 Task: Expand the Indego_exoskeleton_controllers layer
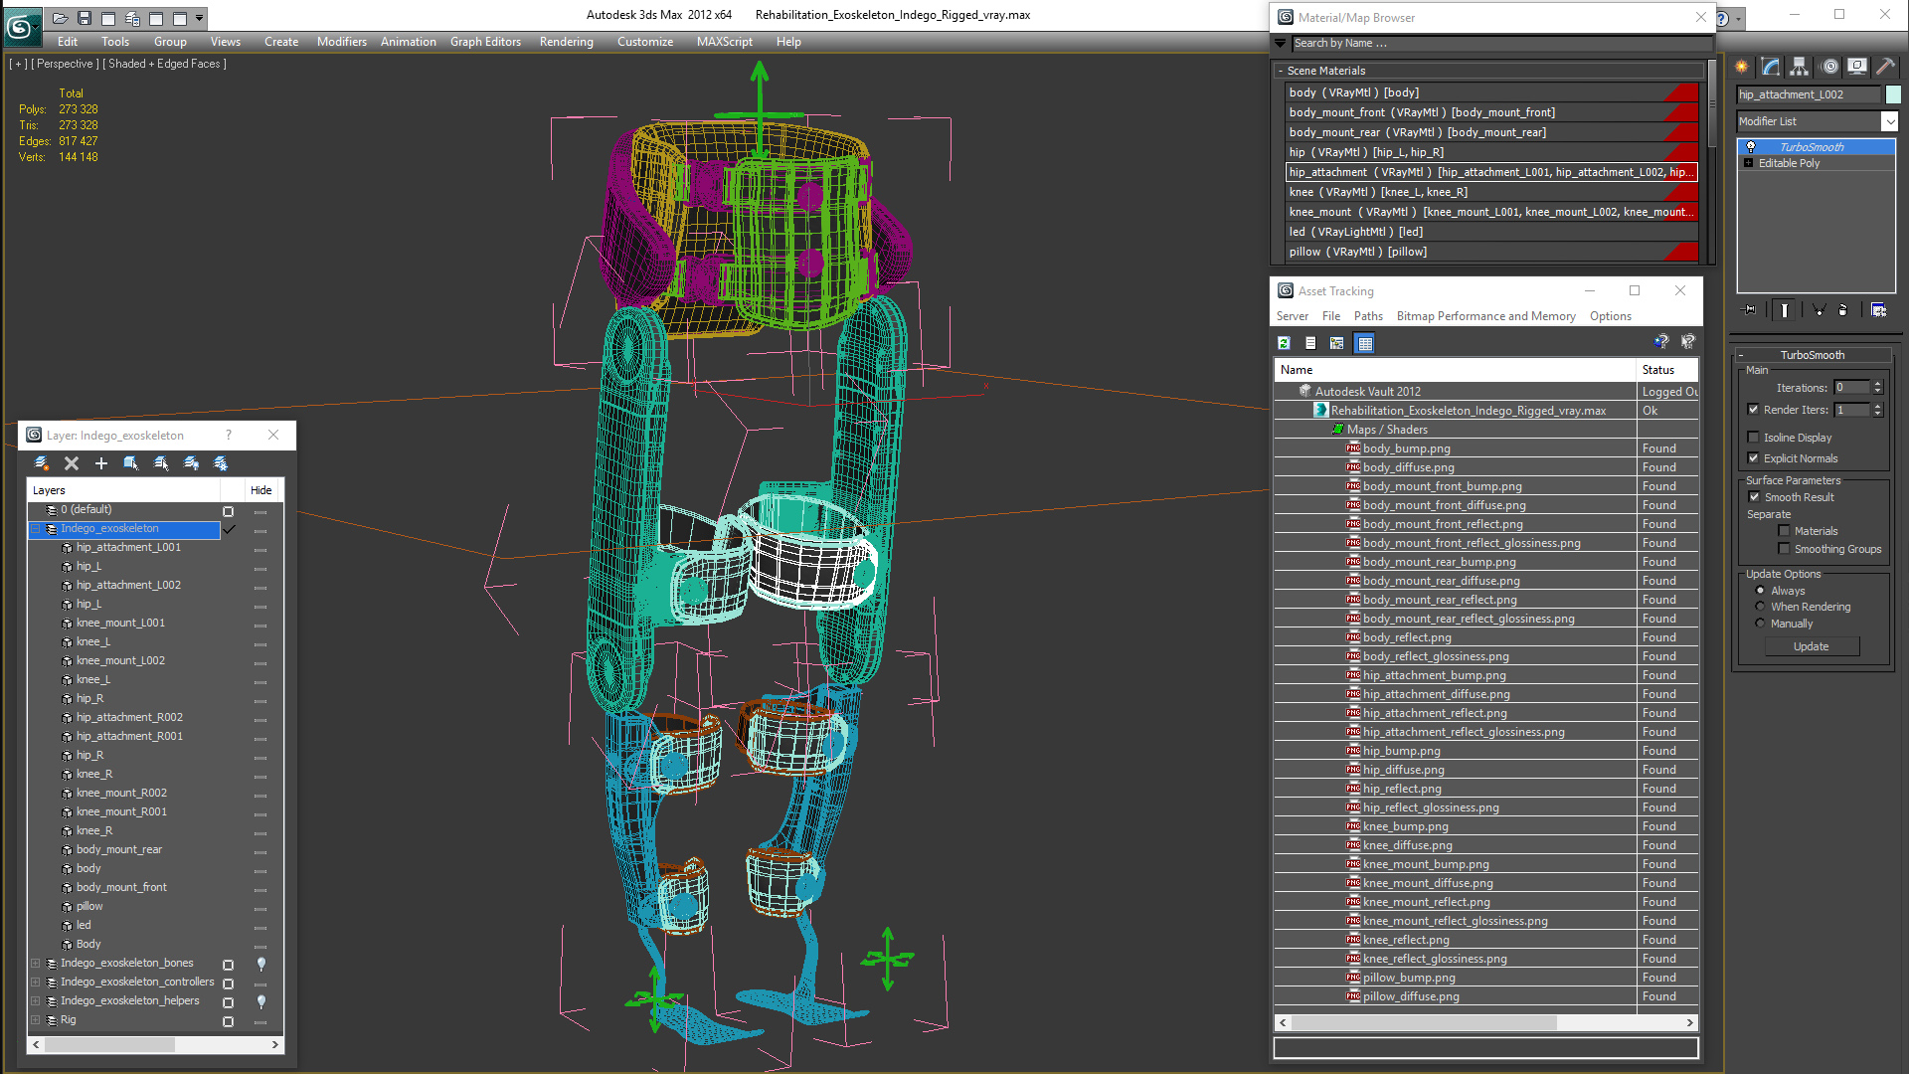click(x=36, y=983)
